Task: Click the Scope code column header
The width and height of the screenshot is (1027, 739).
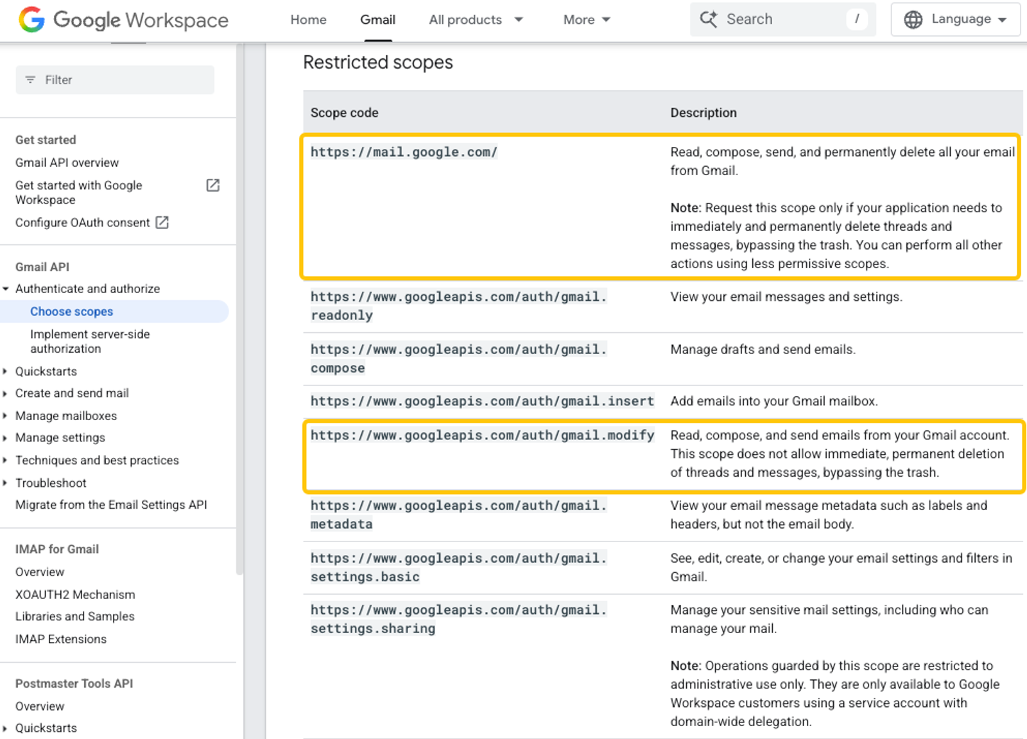Action: click(x=345, y=113)
